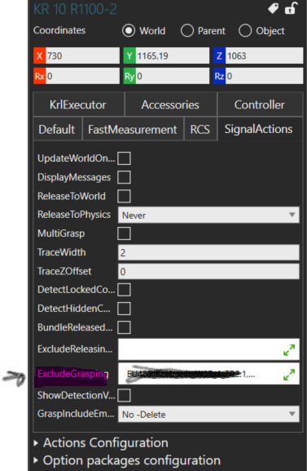307x471 pixels.
Task: Enable the MultiGrasp checkbox
Action: point(124,233)
